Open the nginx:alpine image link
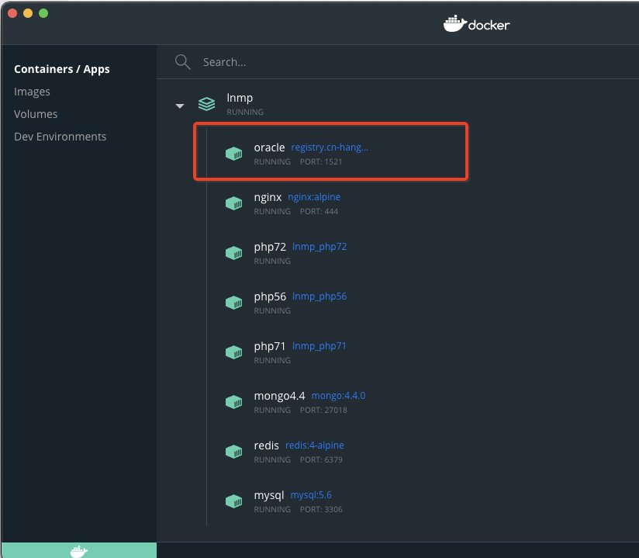Image resolution: width=639 pixels, height=558 pixels. click(314, 197)
